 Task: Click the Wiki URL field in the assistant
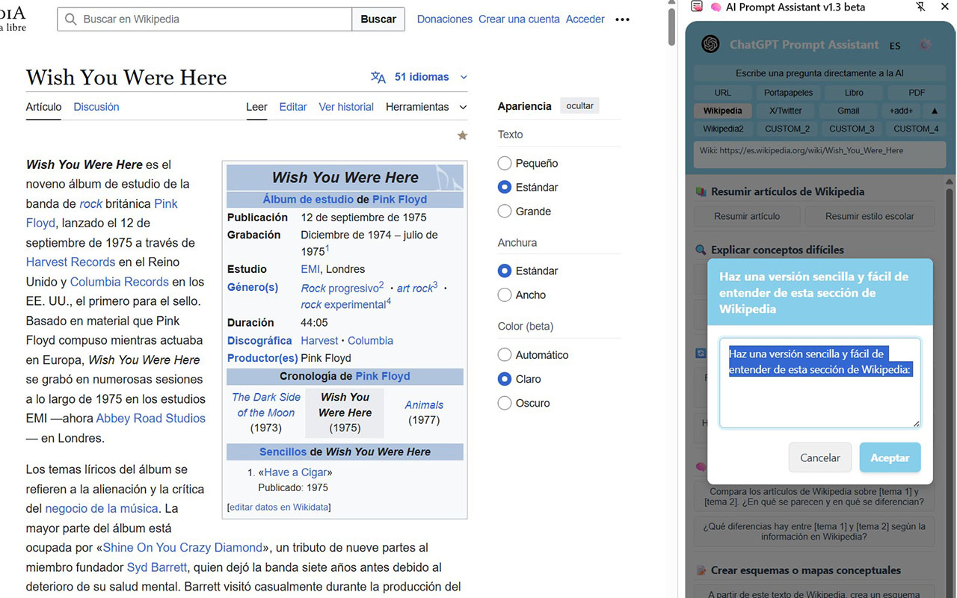(x=820, y=155)
